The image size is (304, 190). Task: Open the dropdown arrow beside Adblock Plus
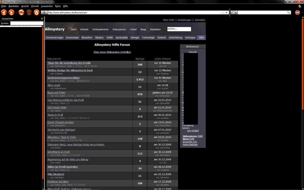click(x=302, y=12)
